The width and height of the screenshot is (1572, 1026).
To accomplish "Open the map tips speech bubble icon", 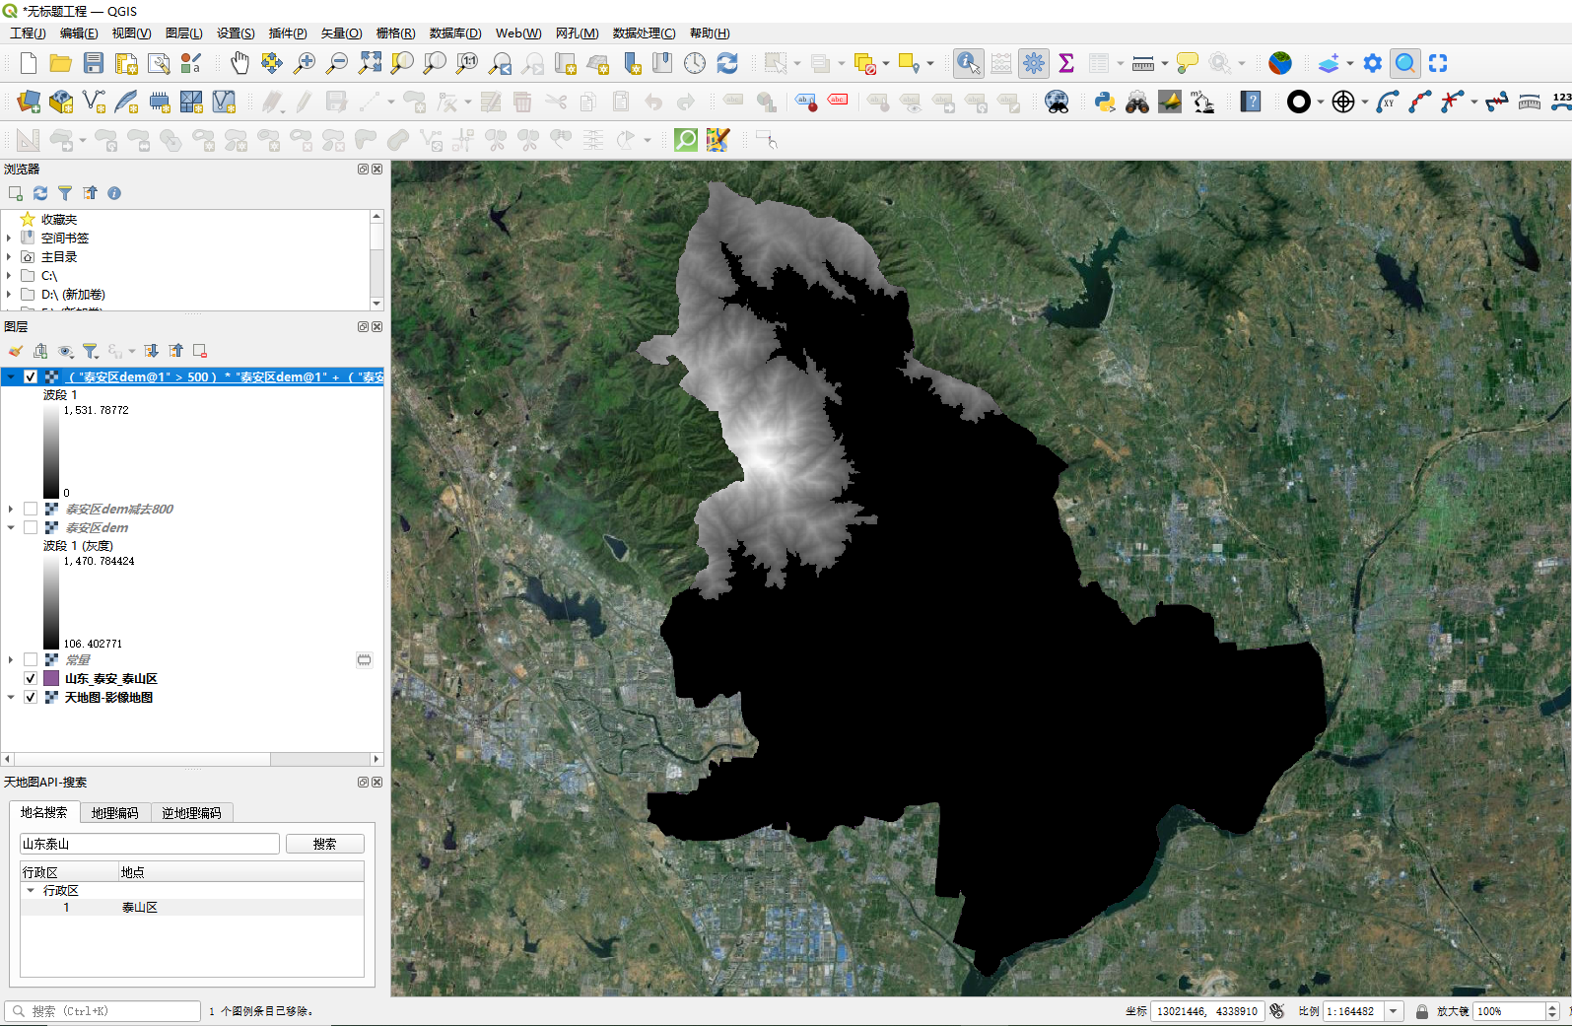I will click(1187, 64).
